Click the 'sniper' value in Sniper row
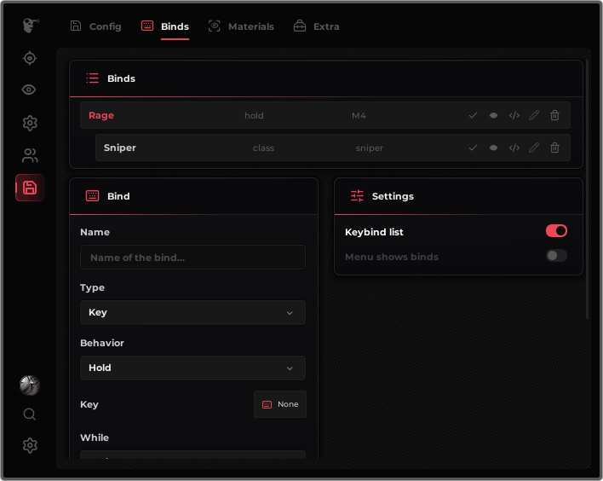 pos(369,148)
